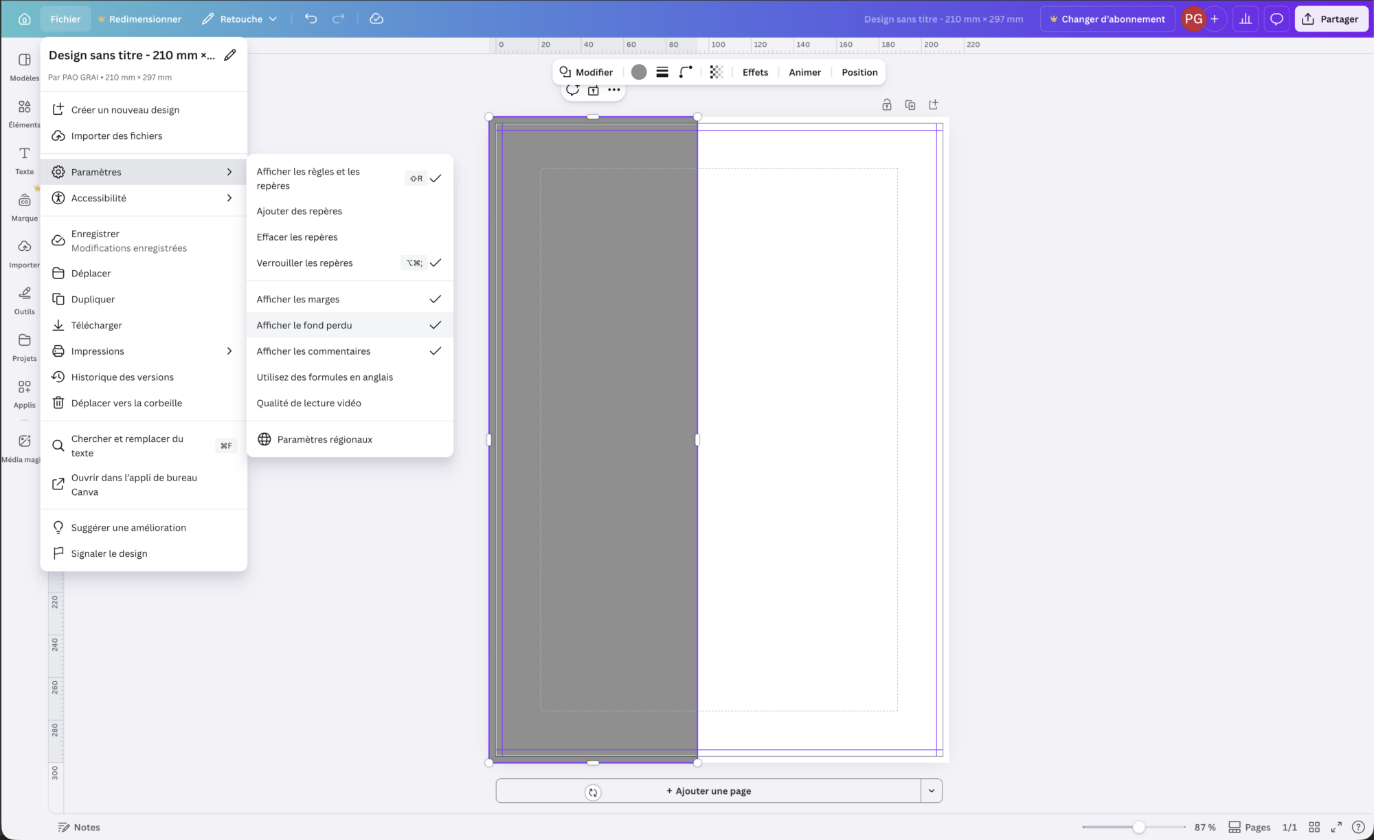Click the corner rounding icon
This screenshot has width=1374, height=840.
(686, 72)
